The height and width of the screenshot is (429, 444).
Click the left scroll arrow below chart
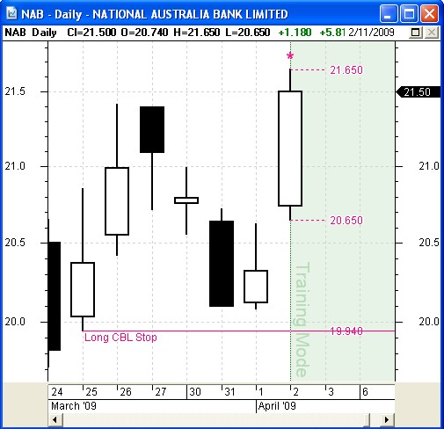point(55,419)
